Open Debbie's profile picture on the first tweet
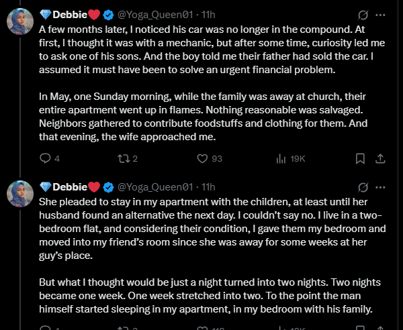Viewport: 403px width, 330px height. pos(21,23)
